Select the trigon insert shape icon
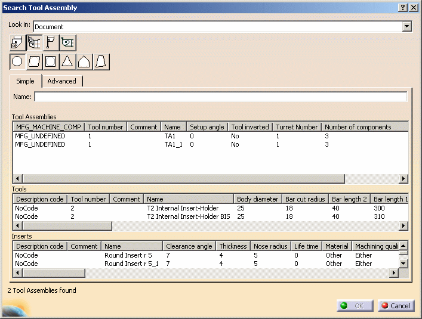The height and width of the screenshot is (319, 422). [x=101, y=61]
